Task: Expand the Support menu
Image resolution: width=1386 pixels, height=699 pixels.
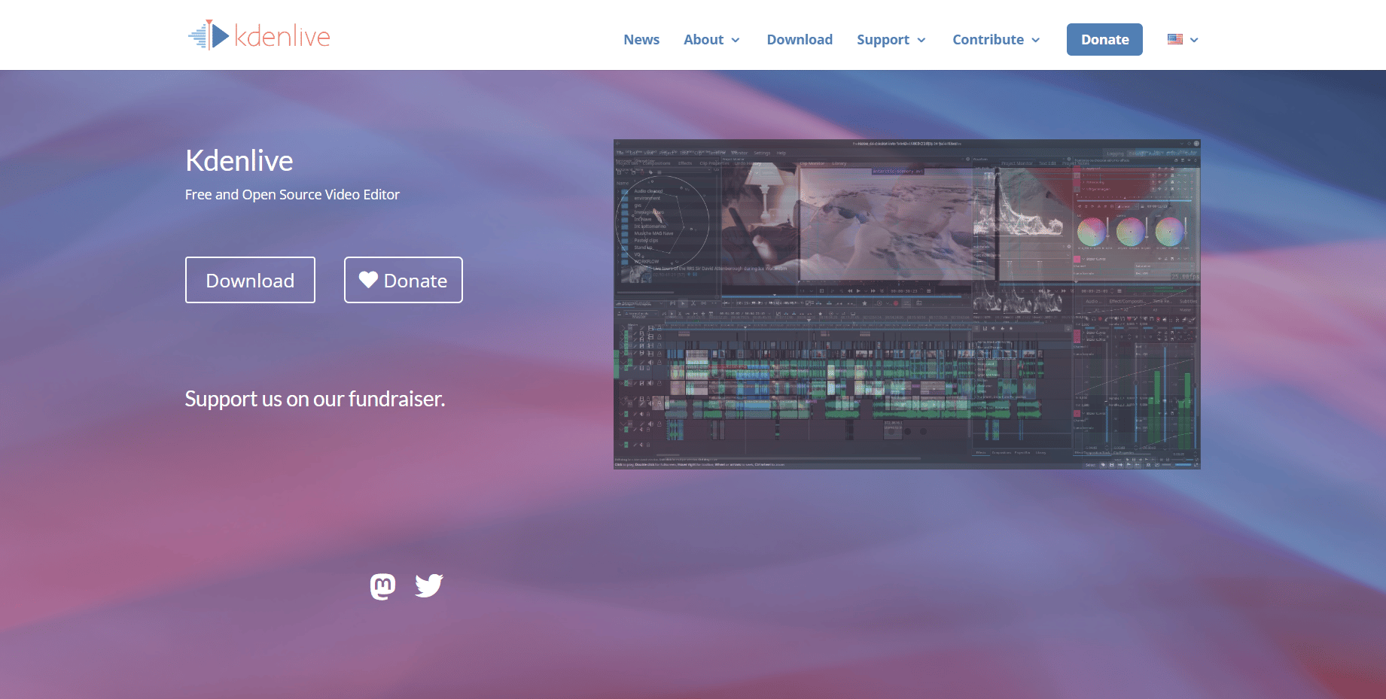Action: click(891, 39)
